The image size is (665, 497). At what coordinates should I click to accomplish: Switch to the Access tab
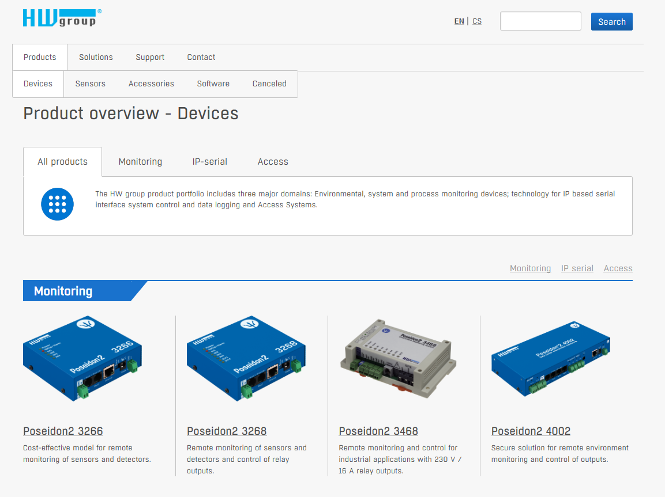click(x=273, y=162)
